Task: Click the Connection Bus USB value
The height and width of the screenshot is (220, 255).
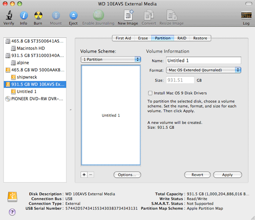Action: [x=69, y=199]
